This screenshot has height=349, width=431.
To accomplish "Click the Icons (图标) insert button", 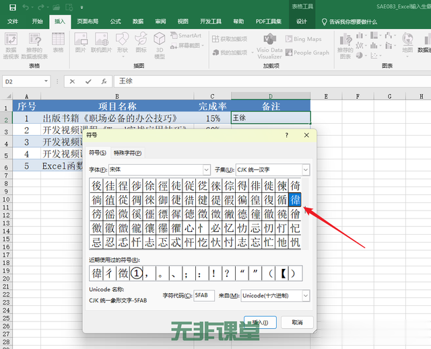I will 141,42.
